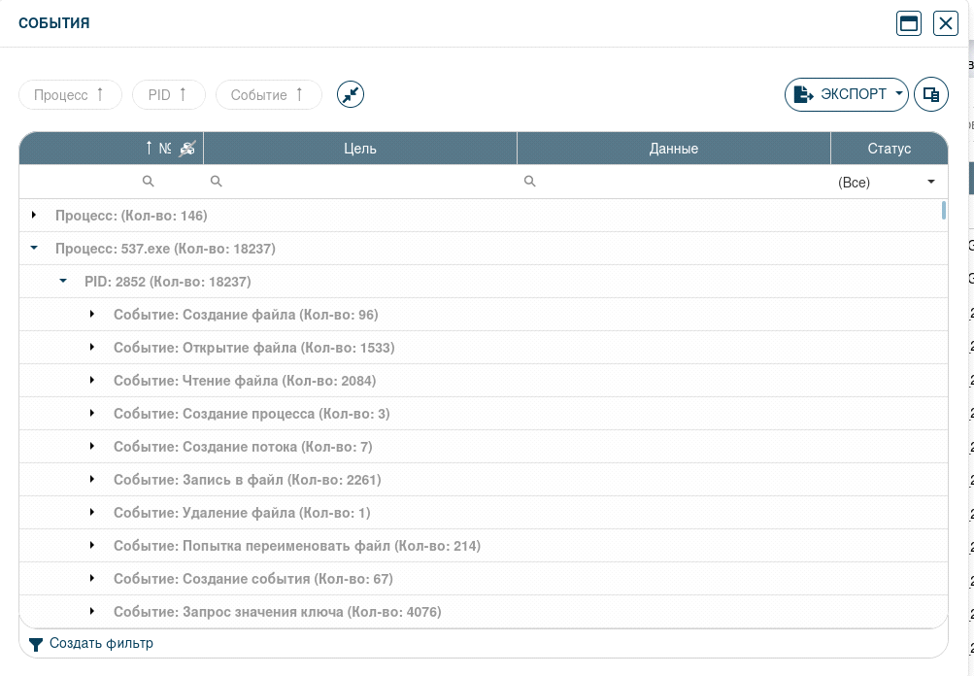Expand the Запись в файл event group
The height and width of the screenshot is (676, 974).
[92, 480]
